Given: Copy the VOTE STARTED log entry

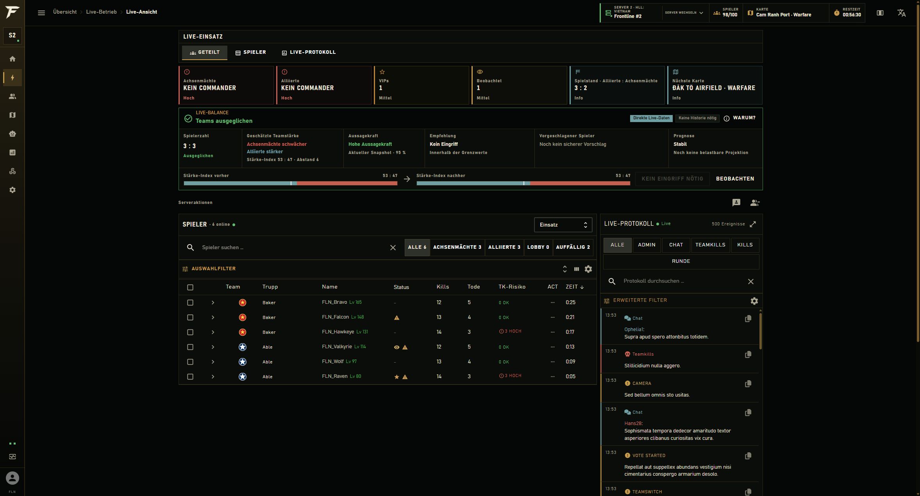Looking at the screenshot, I should click(x=748, y=456).
